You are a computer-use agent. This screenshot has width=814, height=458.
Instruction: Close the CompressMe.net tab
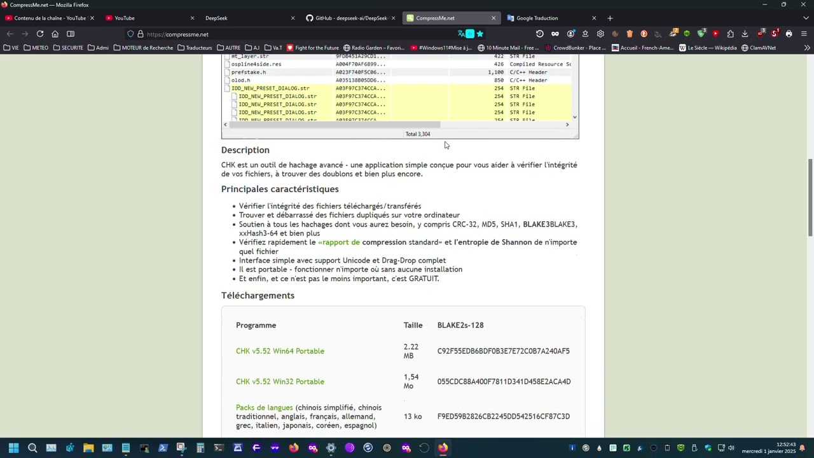coord(493,18)
